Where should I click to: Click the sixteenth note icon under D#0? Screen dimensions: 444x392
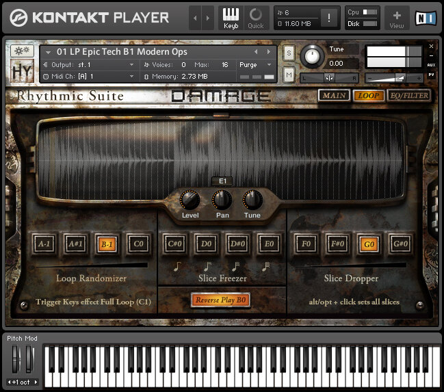coord(236,267)
